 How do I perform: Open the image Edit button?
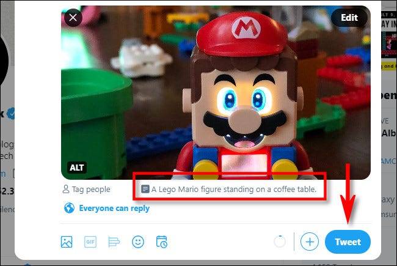(x=349, y=17)
